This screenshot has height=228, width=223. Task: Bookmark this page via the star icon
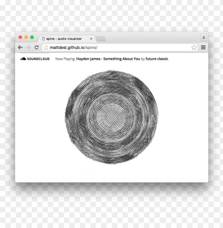(x=194, y=47)
